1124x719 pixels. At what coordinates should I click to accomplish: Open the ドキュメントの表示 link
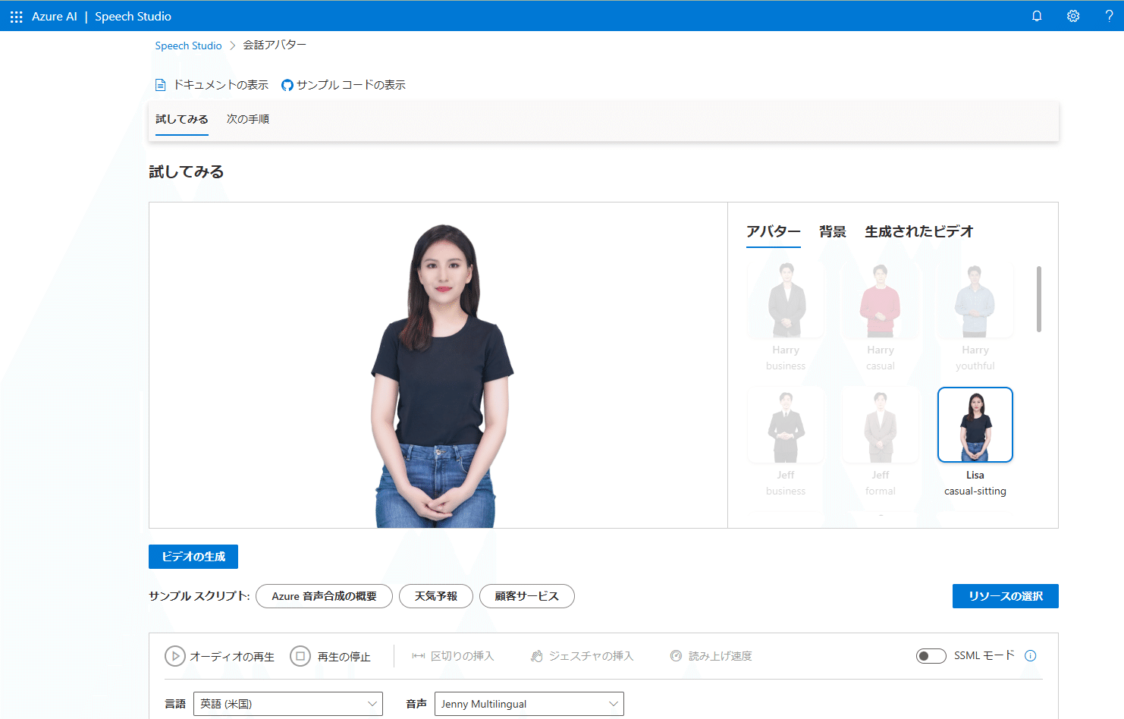221,85
